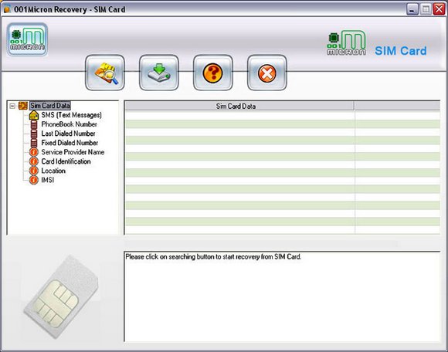Click the 001 Micron logo top left
The height and width of the screenshot is (352, 448).
pos(27,39)
